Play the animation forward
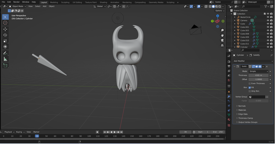Screen dimensions: 275x144 coord(115,132)
